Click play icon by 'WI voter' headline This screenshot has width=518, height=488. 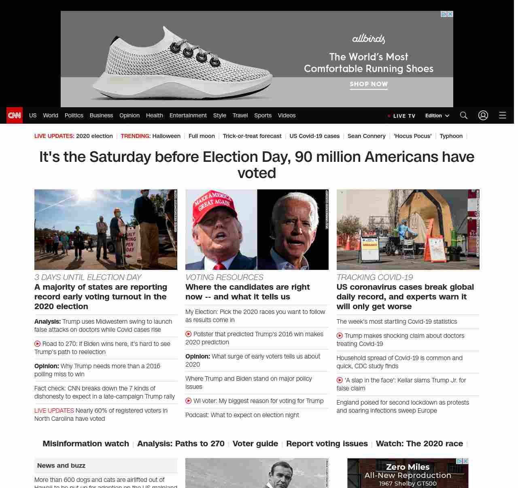tap(189, 401)
